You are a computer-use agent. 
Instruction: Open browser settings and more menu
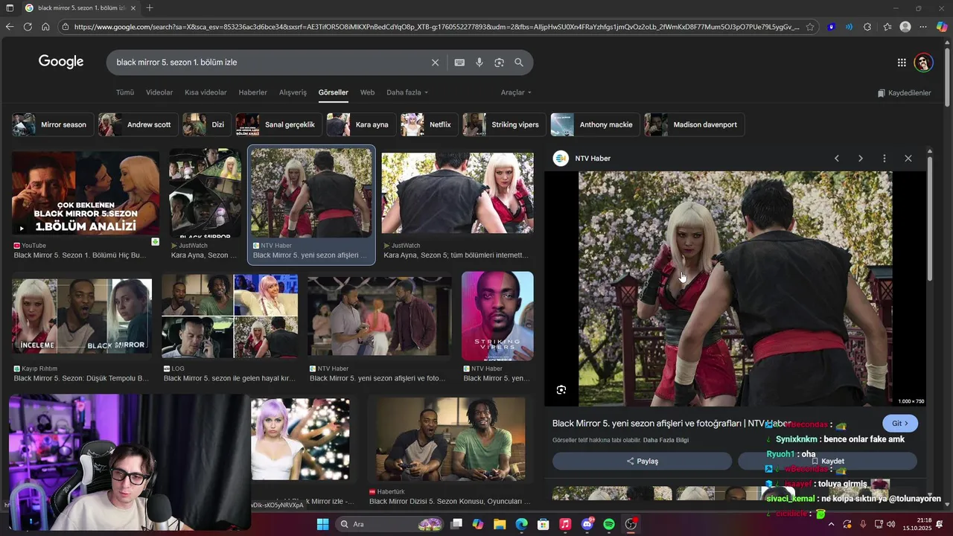click(x=924, y=27)
